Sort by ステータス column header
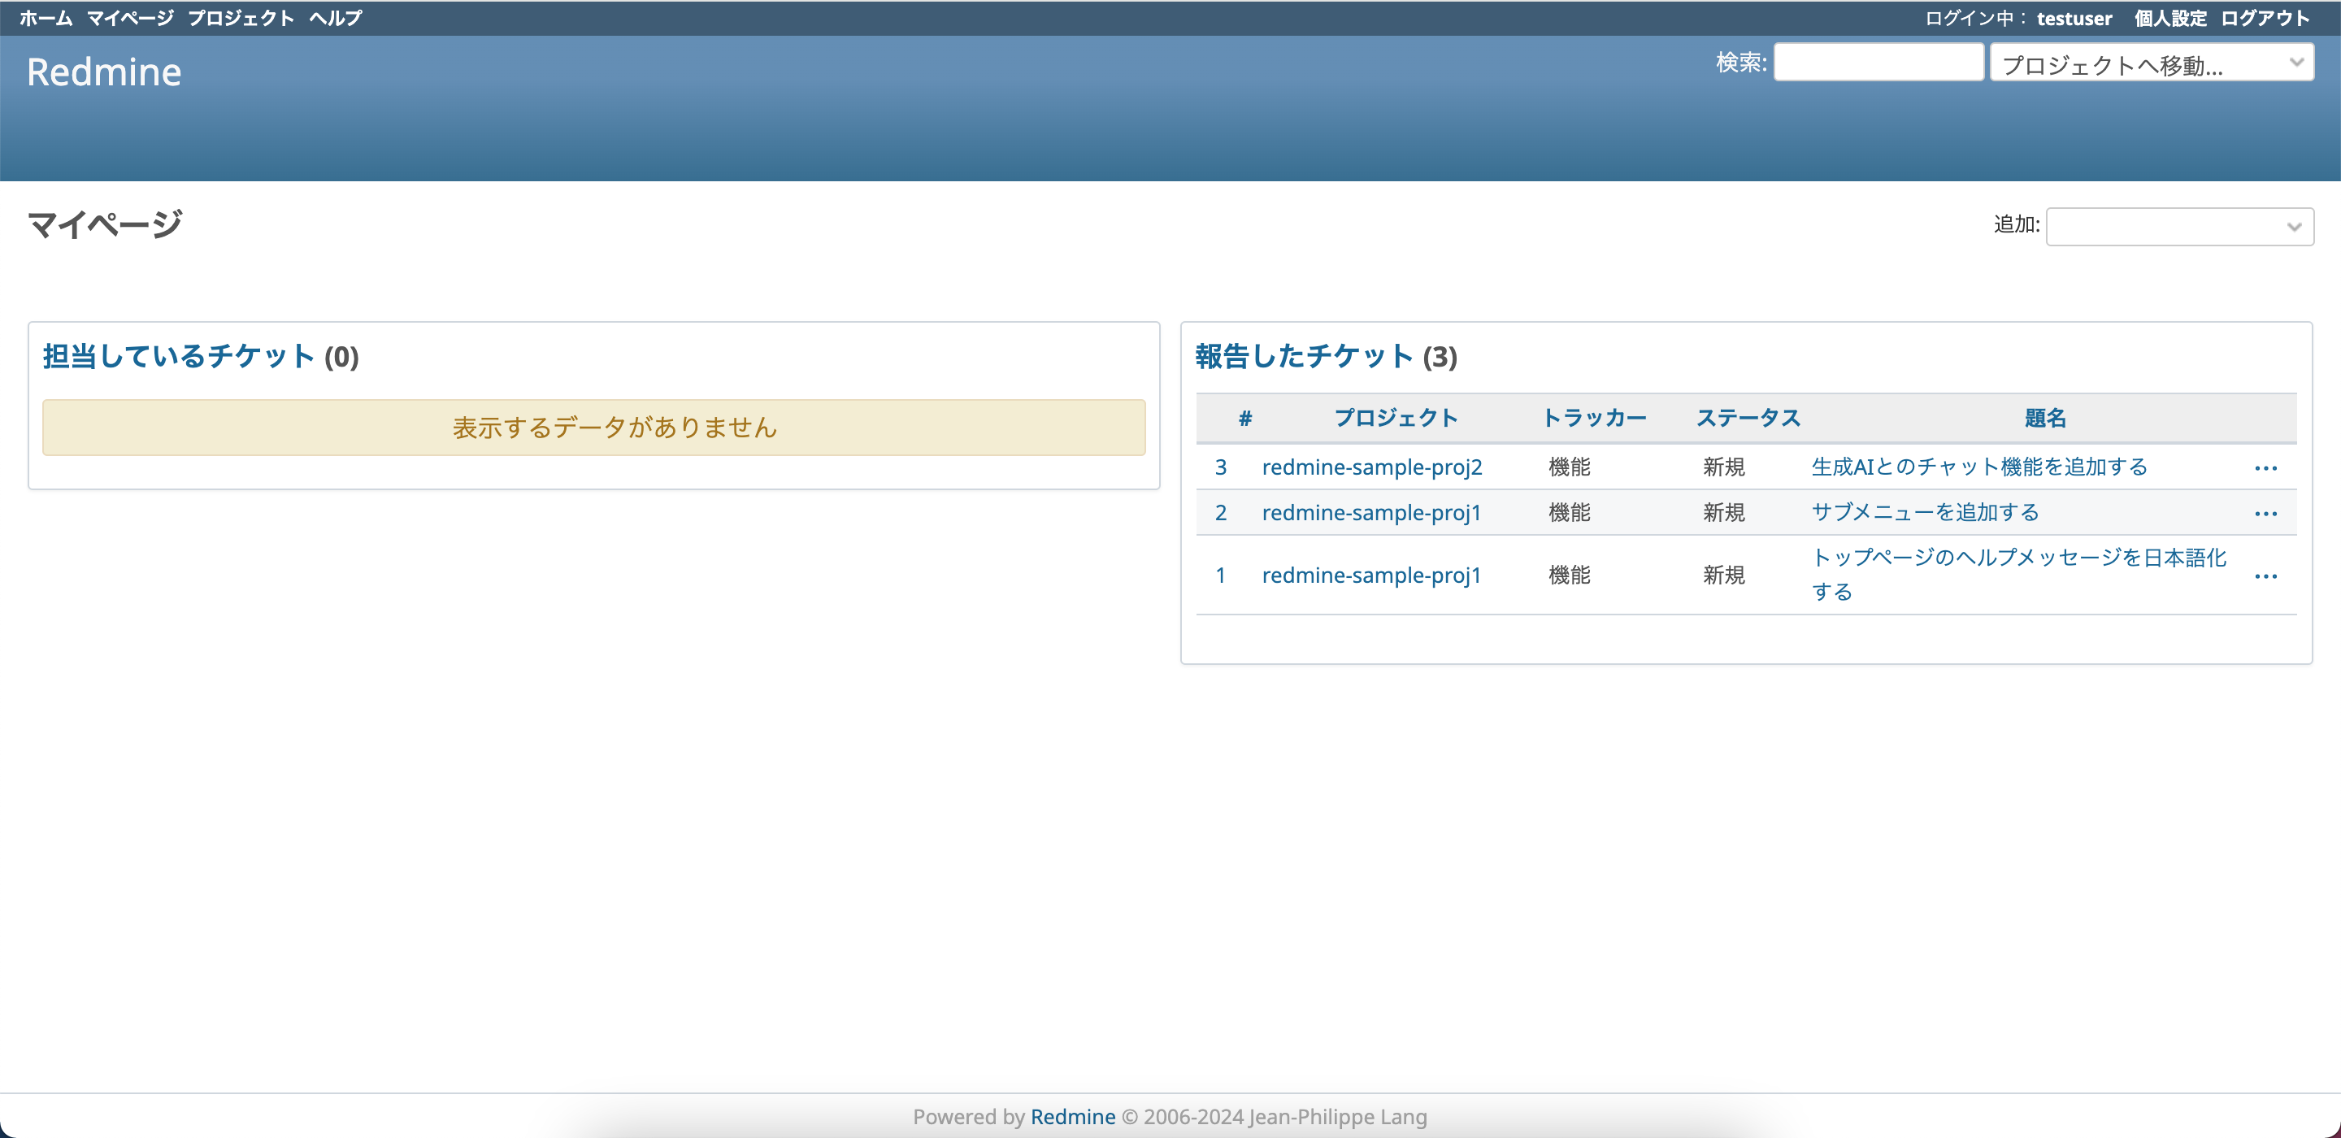Screen dimensions: 2341x1138 click(1748, 418)
